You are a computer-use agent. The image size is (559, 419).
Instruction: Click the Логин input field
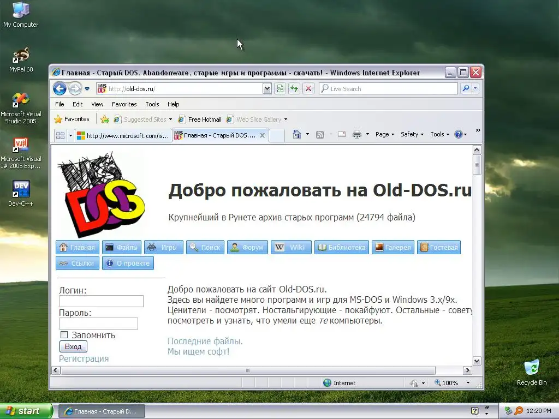coord(101,301)
